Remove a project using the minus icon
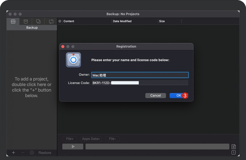 coord(22,152)
